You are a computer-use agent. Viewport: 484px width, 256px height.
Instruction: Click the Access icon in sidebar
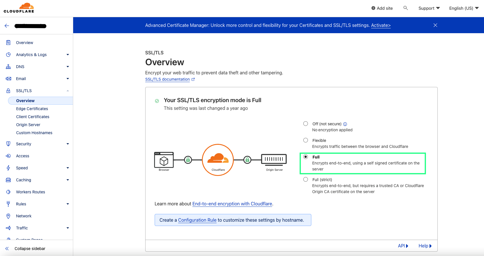coord(8,156)
